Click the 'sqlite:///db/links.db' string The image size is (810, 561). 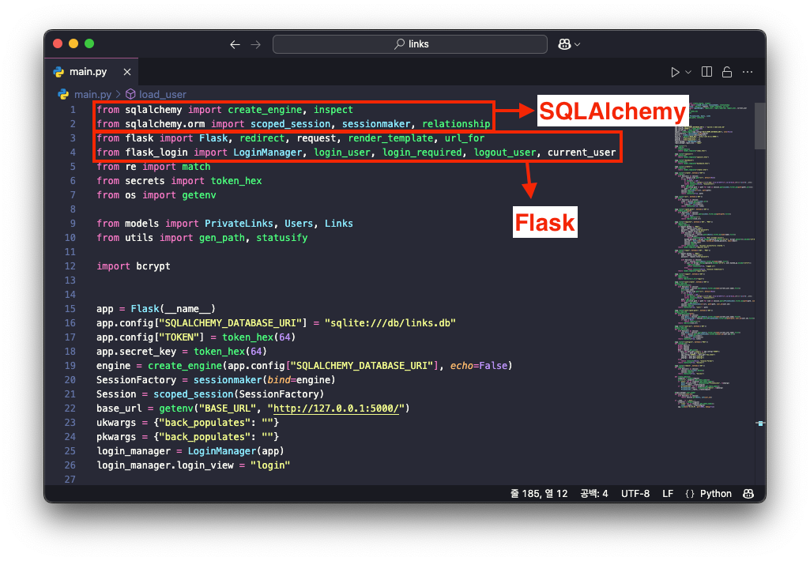coord(390,323)
